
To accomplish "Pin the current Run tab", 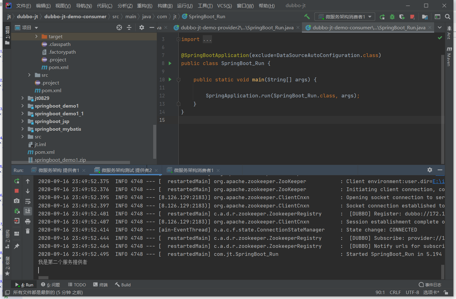I will (17, 246).
